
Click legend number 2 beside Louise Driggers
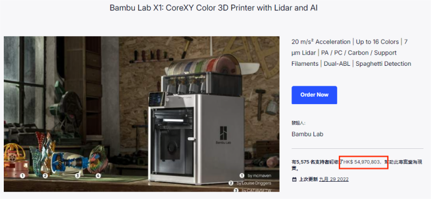[x=231, y=183]
